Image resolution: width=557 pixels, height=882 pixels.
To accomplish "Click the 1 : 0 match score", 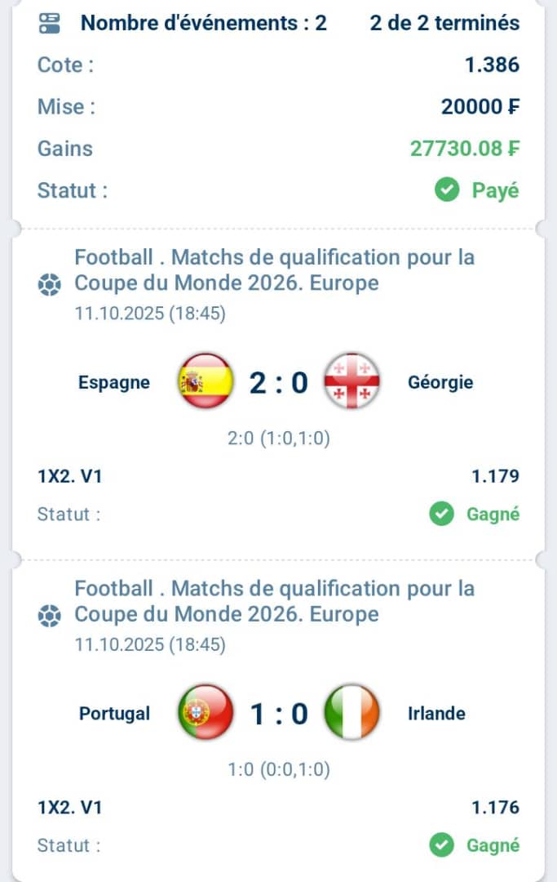I will [279, 714].
